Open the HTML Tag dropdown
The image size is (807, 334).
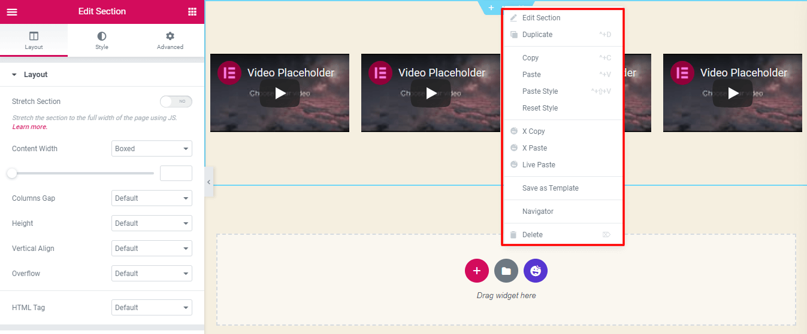point(152,308)
